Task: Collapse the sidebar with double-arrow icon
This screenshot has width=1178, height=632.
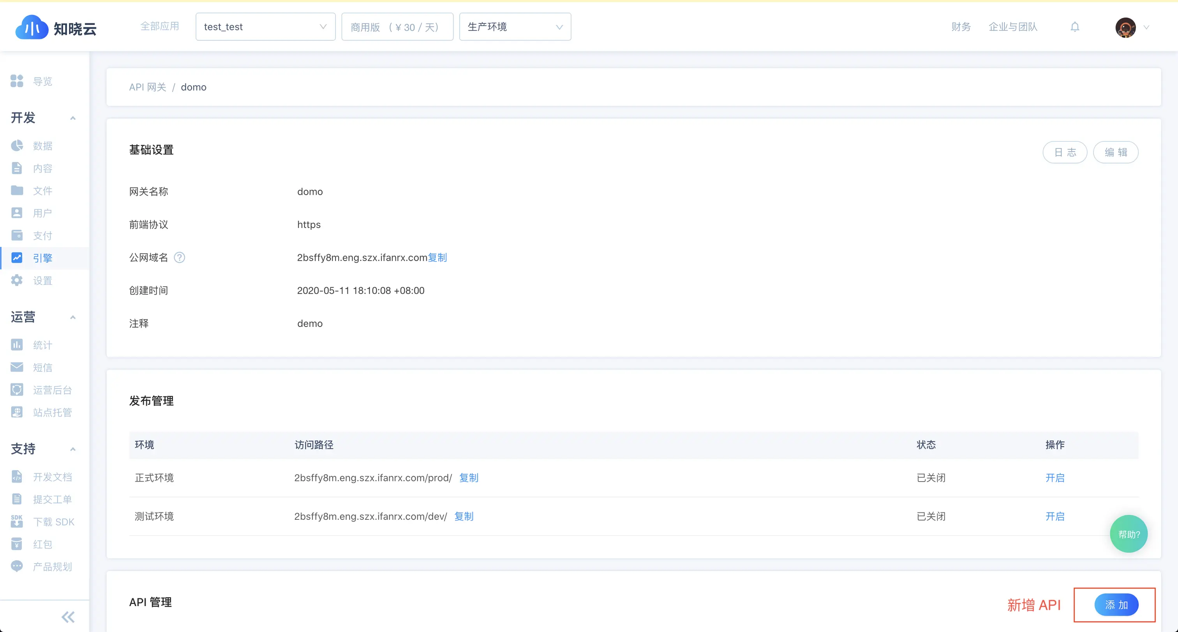Action: [x=68, y=617]
